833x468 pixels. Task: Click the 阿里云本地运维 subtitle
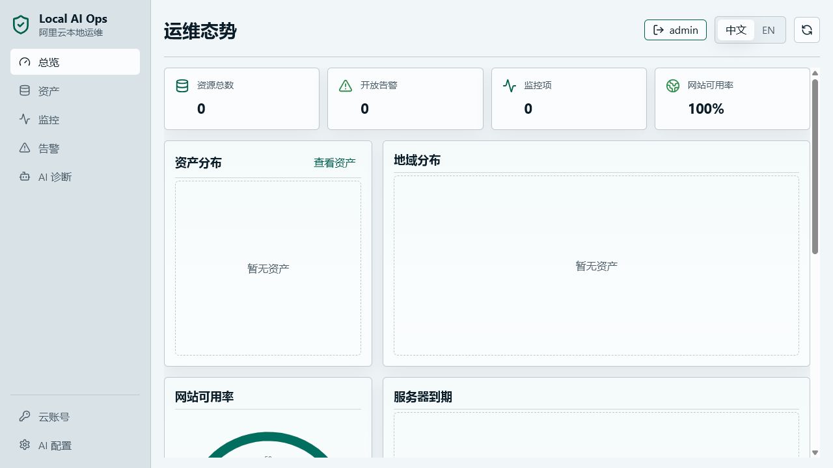(x=71, y=32)
